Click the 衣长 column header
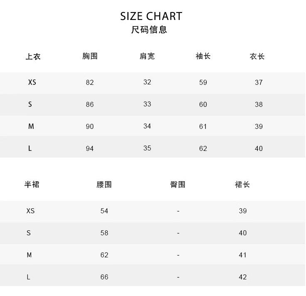This screenshot has width=306, height=296. click(x=257, y=56)
